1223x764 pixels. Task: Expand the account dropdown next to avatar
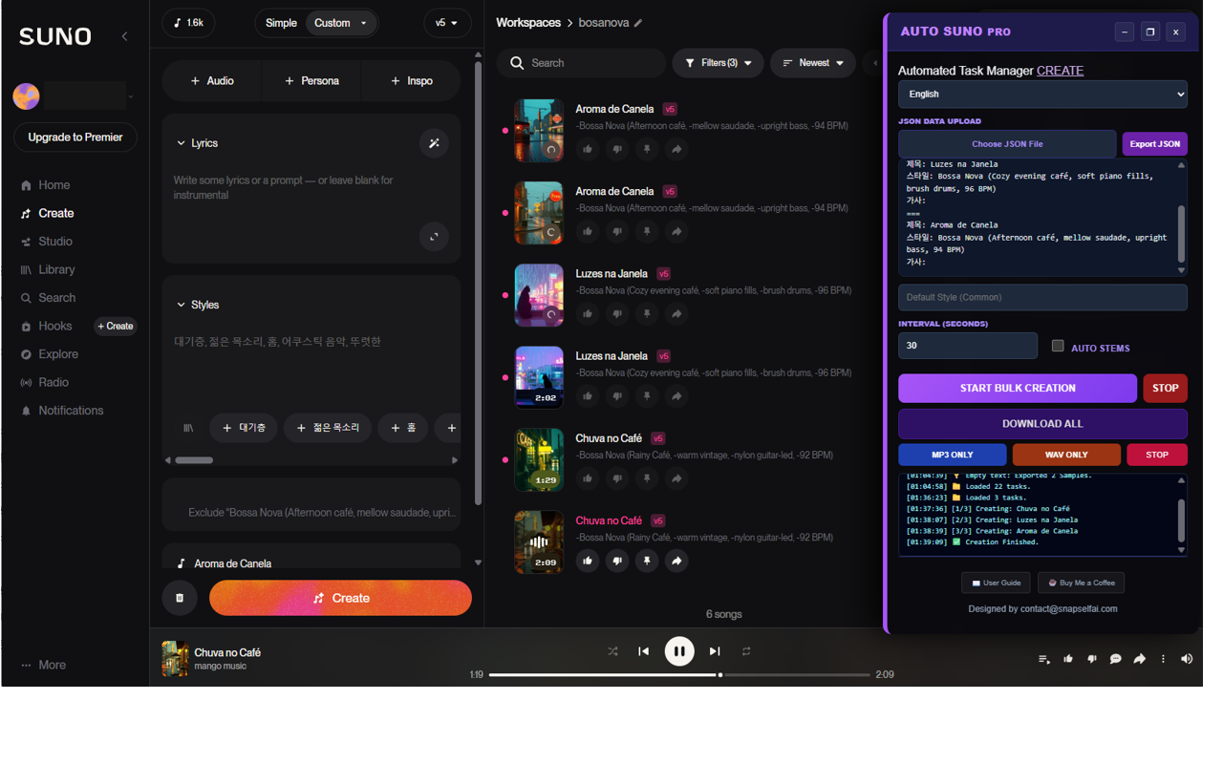pos(131,96)
